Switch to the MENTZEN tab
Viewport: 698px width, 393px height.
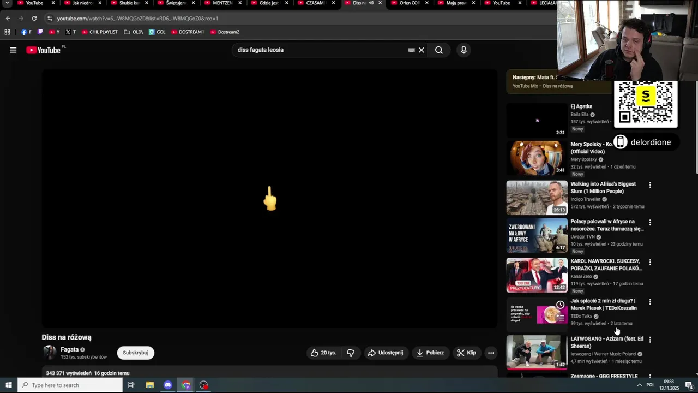(222, 3)
